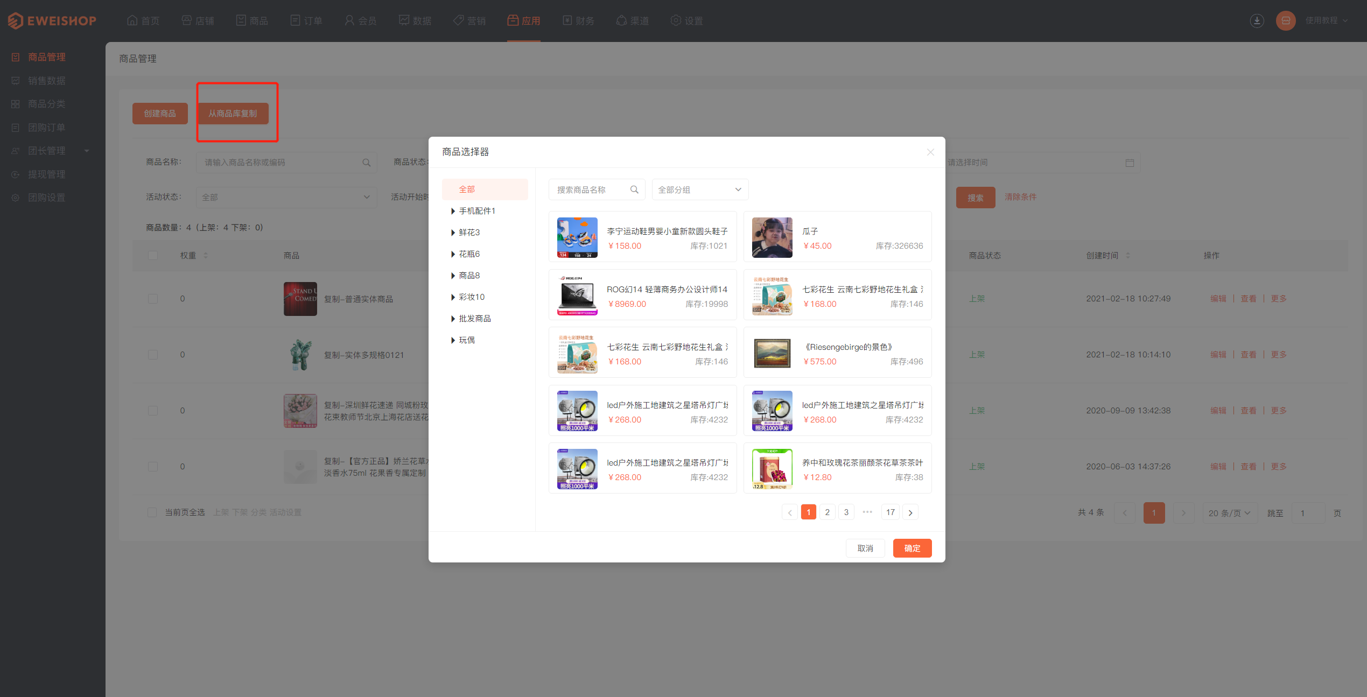Open 团购订单 in sidebar

tap(46, 128)
